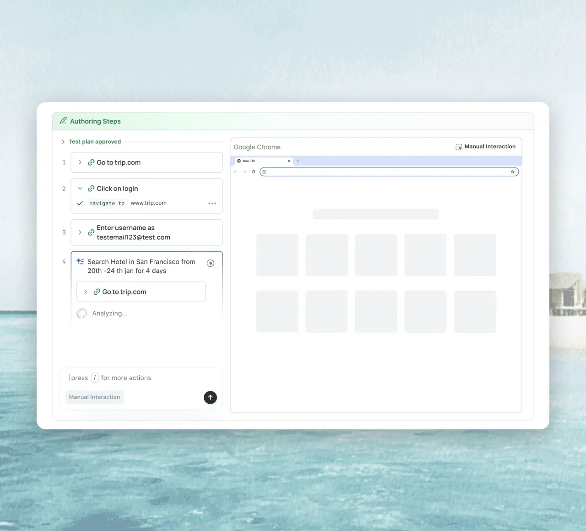The width and height of the screenshot is (586, 531).
Task: Send the prompt with the arrow button
Action: (210, 397)
